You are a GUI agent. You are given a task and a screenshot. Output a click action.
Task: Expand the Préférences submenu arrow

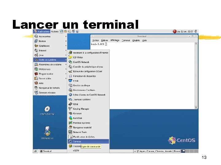coord(66,69)
